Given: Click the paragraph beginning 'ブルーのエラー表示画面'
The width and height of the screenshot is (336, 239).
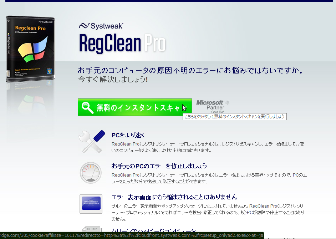Looking at the screenshot, I should tap(208, 212).
